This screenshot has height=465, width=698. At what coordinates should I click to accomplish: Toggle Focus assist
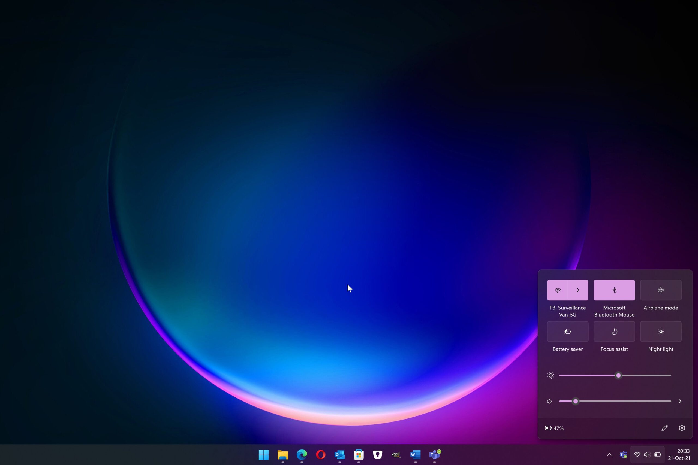[x=614, y=332]
